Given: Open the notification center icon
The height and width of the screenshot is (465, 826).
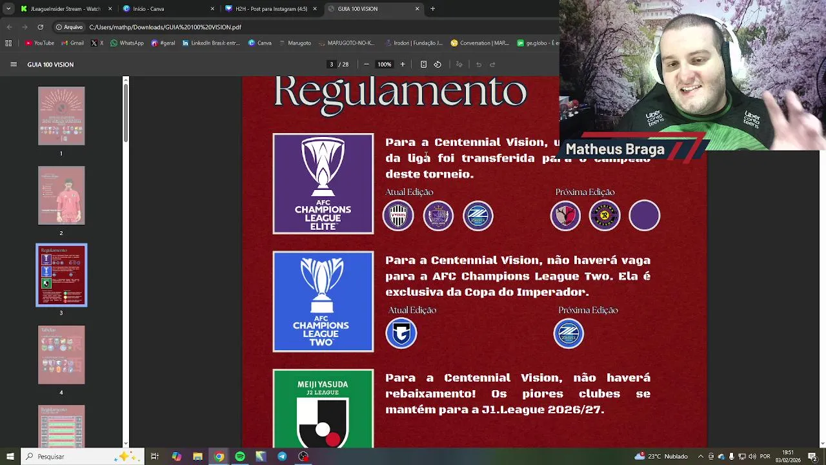Looking at the screenshot, I should pos(812,457).
